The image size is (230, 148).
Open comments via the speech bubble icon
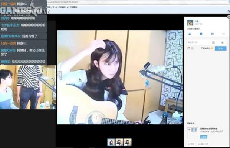point(201,34)
